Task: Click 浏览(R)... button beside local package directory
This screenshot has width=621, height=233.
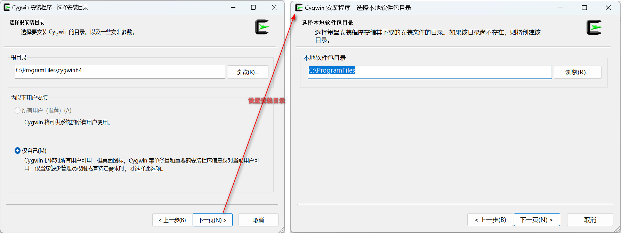Action: 578,72
